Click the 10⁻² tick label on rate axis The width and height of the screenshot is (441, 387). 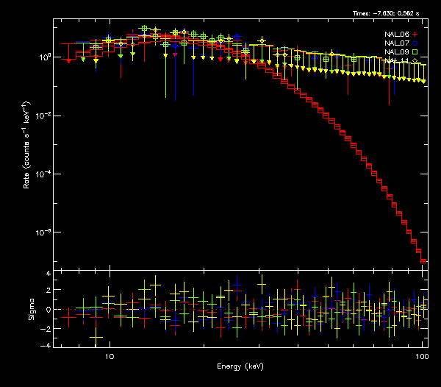(44, 116)
